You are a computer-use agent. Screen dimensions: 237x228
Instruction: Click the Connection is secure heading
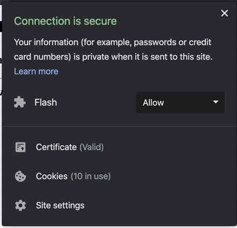tap(65, 21)
